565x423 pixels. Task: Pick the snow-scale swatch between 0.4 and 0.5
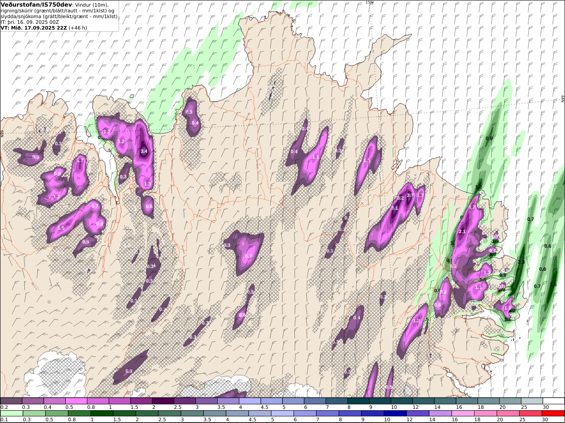55,401
